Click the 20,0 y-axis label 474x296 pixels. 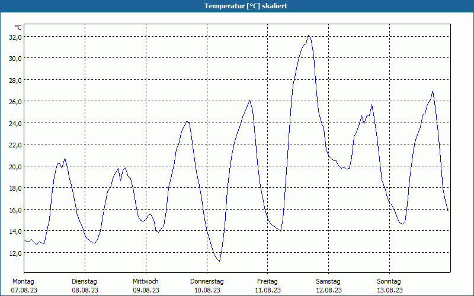tap(15, 166)
